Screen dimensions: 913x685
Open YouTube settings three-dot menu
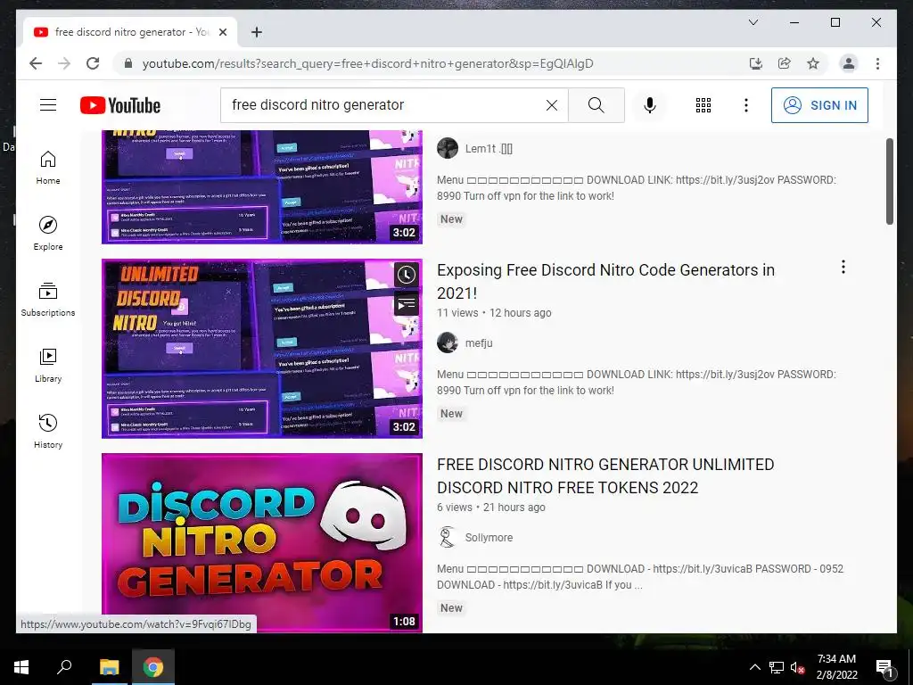tap(746, 105)
